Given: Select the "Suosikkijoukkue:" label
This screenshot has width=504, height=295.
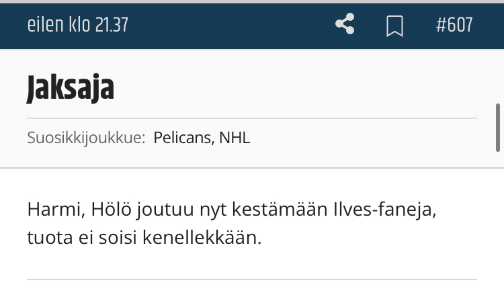Looking at the screenshot, I should click(x=86, y=138).
